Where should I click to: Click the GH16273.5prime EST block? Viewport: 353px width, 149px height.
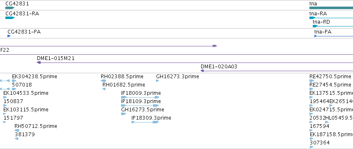click(124, 114)
